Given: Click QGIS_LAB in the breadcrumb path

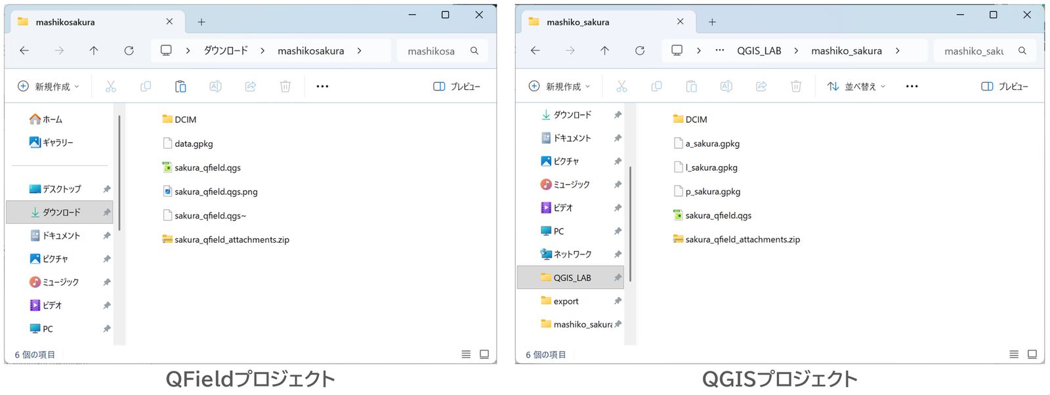Looking at the screenshot, I should point(759,51).
